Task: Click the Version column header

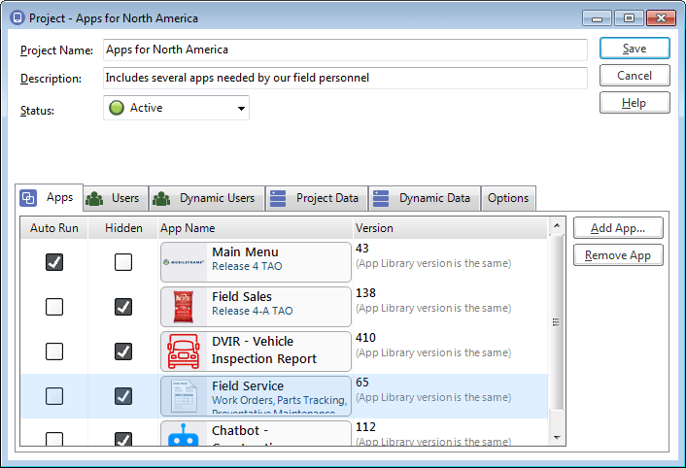Action: pyautogui.click(x=450, y=228)
